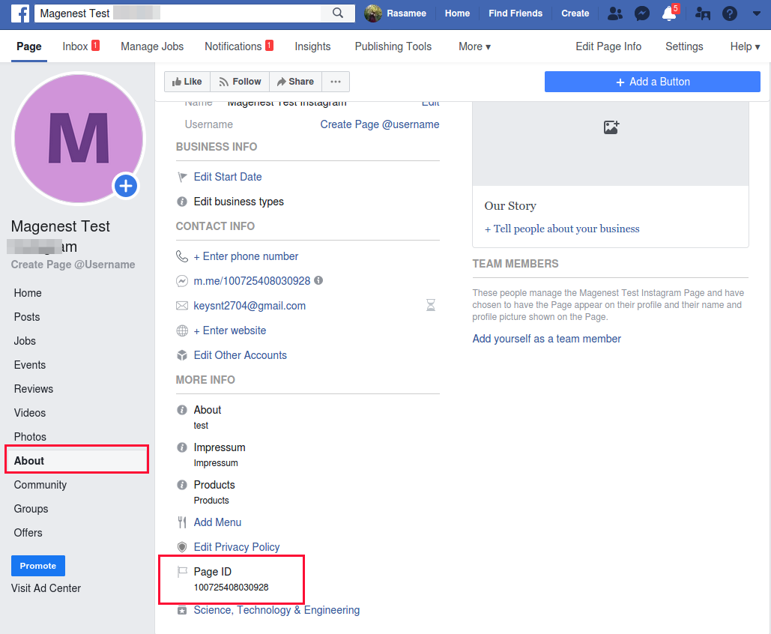
Task: Click the Add a Button button
Action: coord(652,82)
